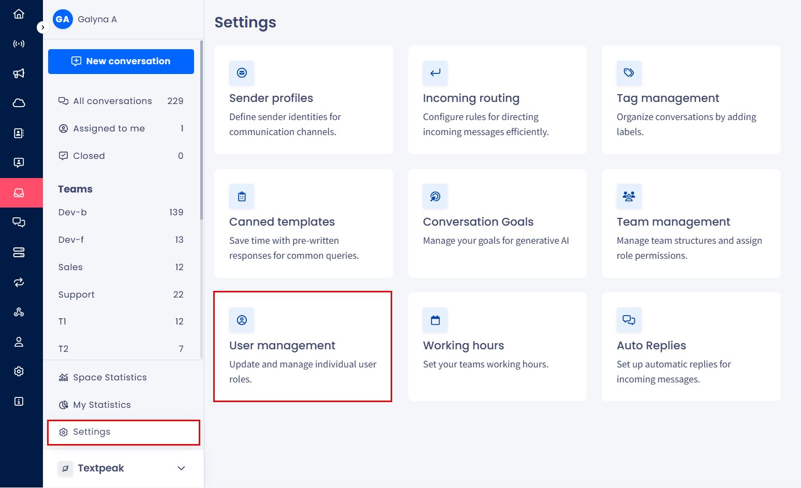
Task: Click the Incoming routing arrow icon
Action: coord(435,73)
